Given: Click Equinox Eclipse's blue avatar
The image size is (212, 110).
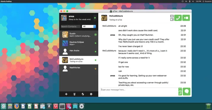Looking at the screenshot, I should (x=65, y=43).
